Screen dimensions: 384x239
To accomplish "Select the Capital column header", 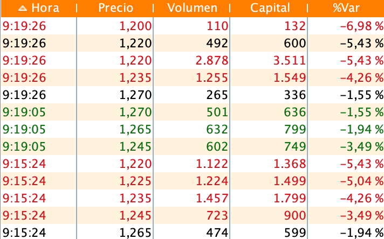I will point(270,8).
